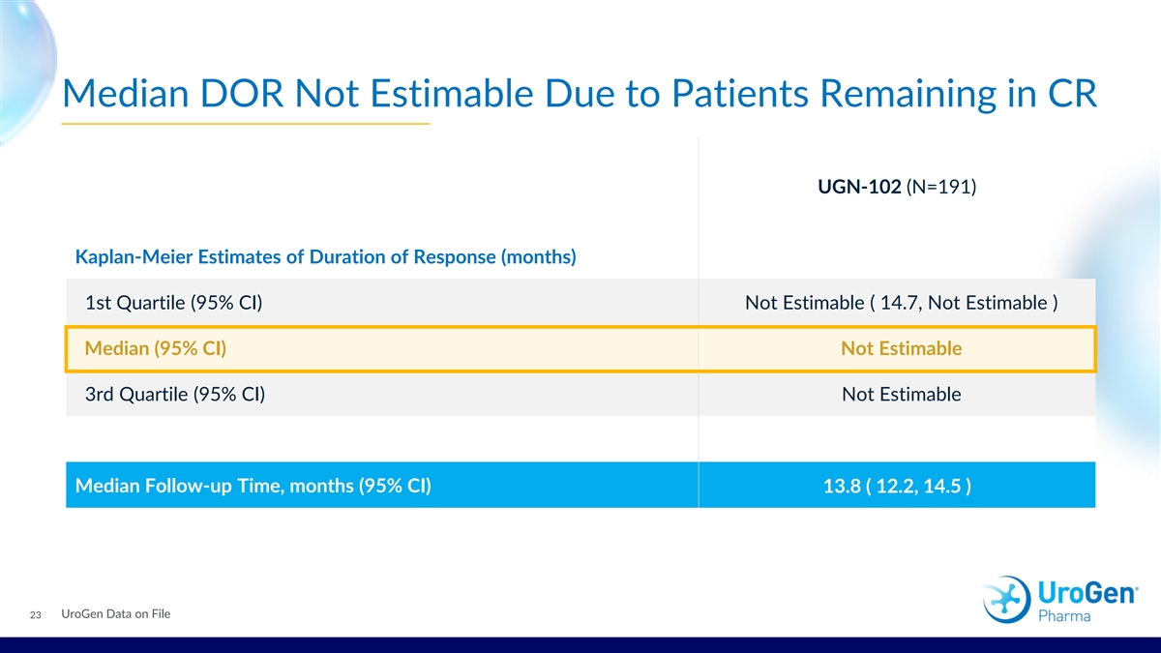The width and height of the screenshot is (1161, 653).
Task: Click slide page number 23
Action: (x=35, y=617)
